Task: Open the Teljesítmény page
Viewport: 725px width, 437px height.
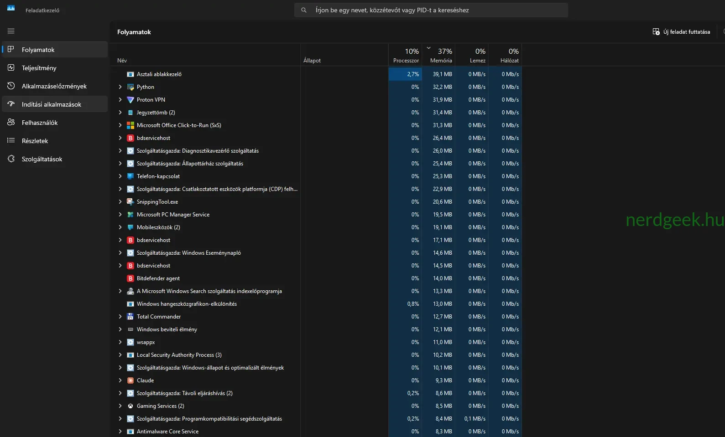Action: point(55,68)
